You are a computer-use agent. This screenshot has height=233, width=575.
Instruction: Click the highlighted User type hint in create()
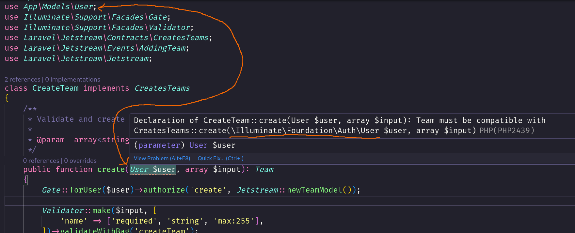(139, 169)
